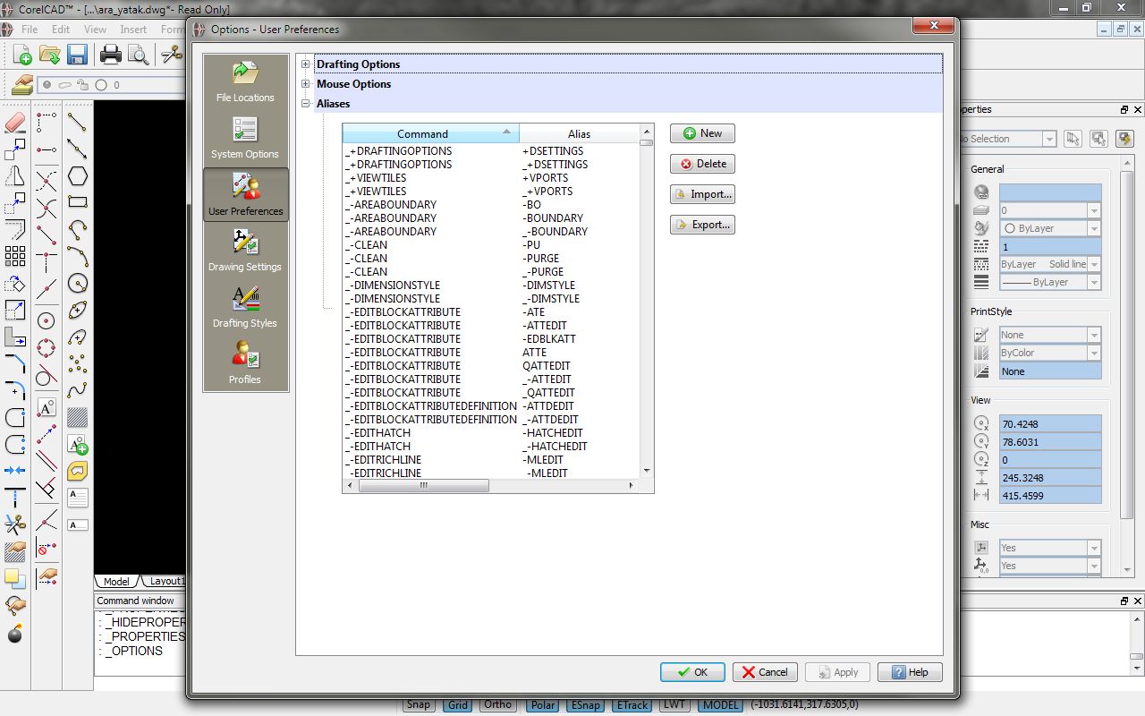Open the layer 0 dropdown in Properties
The image size is (1145, 716).
[x=1094, y=210]
